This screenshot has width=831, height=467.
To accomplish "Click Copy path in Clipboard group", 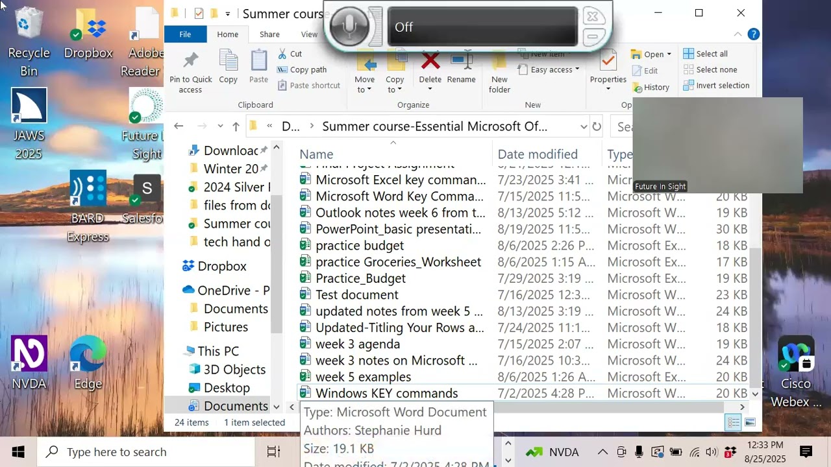I will coord(302,69).
